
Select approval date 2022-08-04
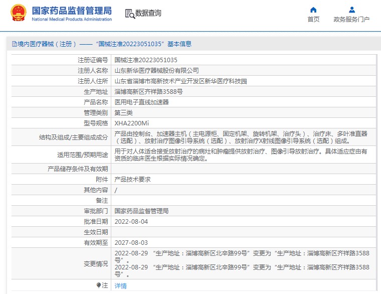[131, 222]
